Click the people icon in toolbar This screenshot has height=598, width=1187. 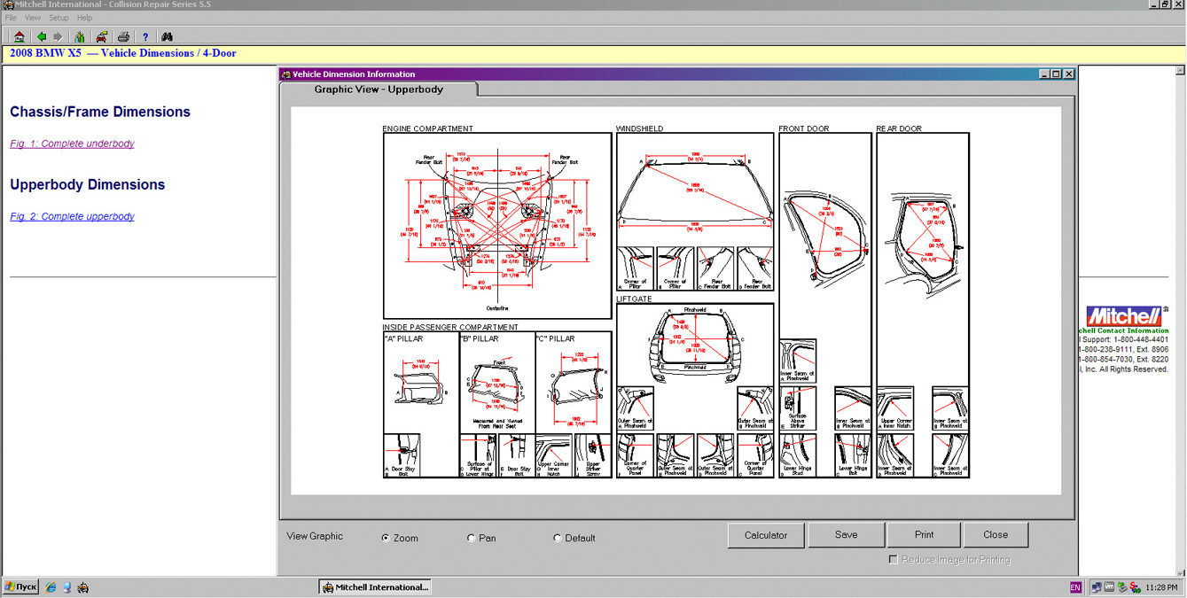[80, 36]
